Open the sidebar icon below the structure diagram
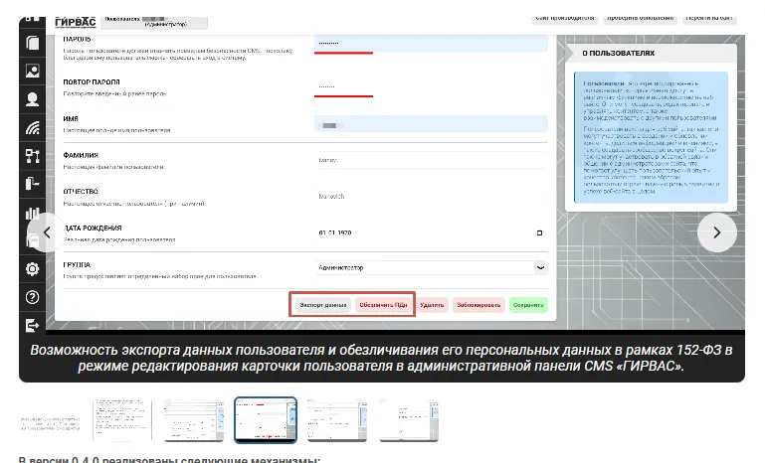The width and height of the screenshot is (765, 463). pos(32,184)
